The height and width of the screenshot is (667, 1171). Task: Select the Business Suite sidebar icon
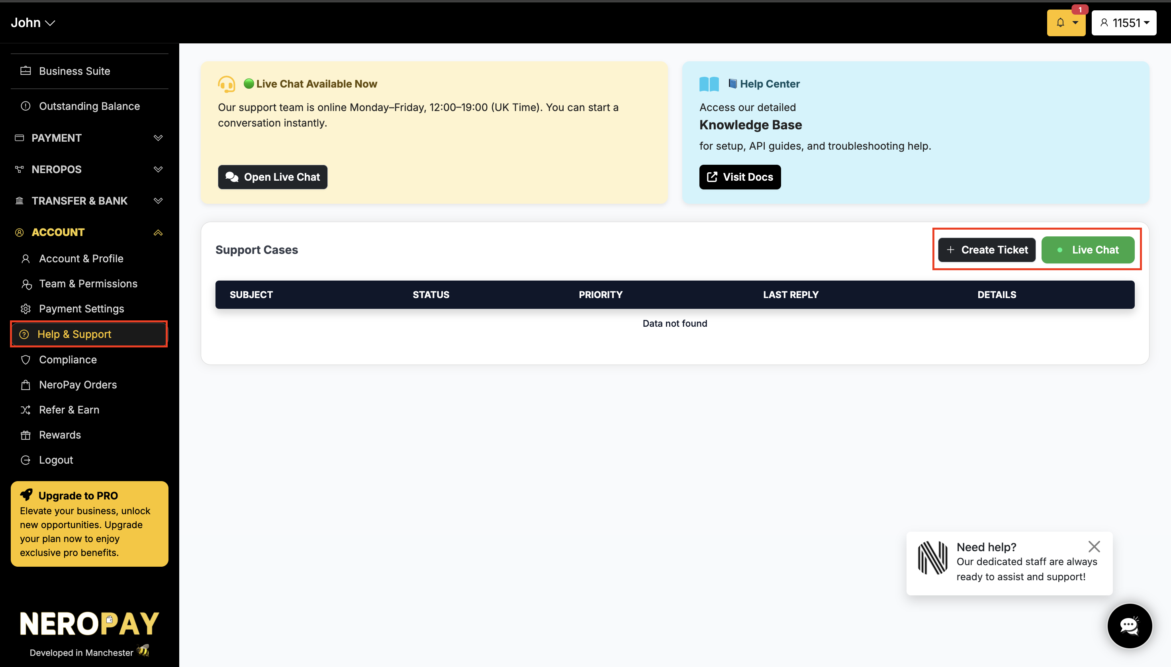click(x=25, y=71)
